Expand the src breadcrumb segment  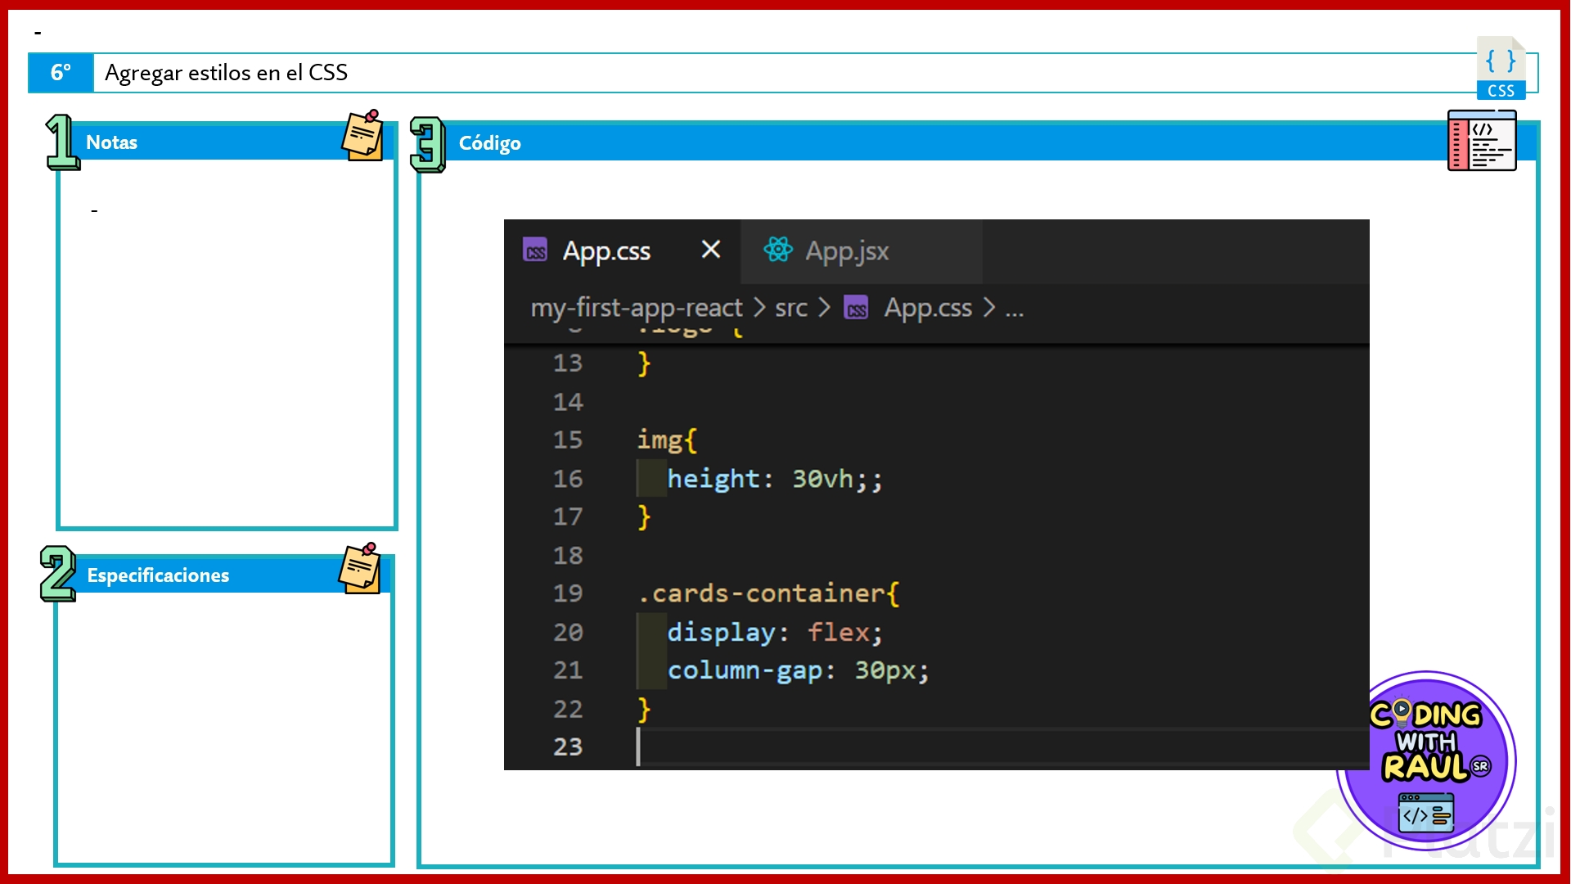click(x=790, y=308)
